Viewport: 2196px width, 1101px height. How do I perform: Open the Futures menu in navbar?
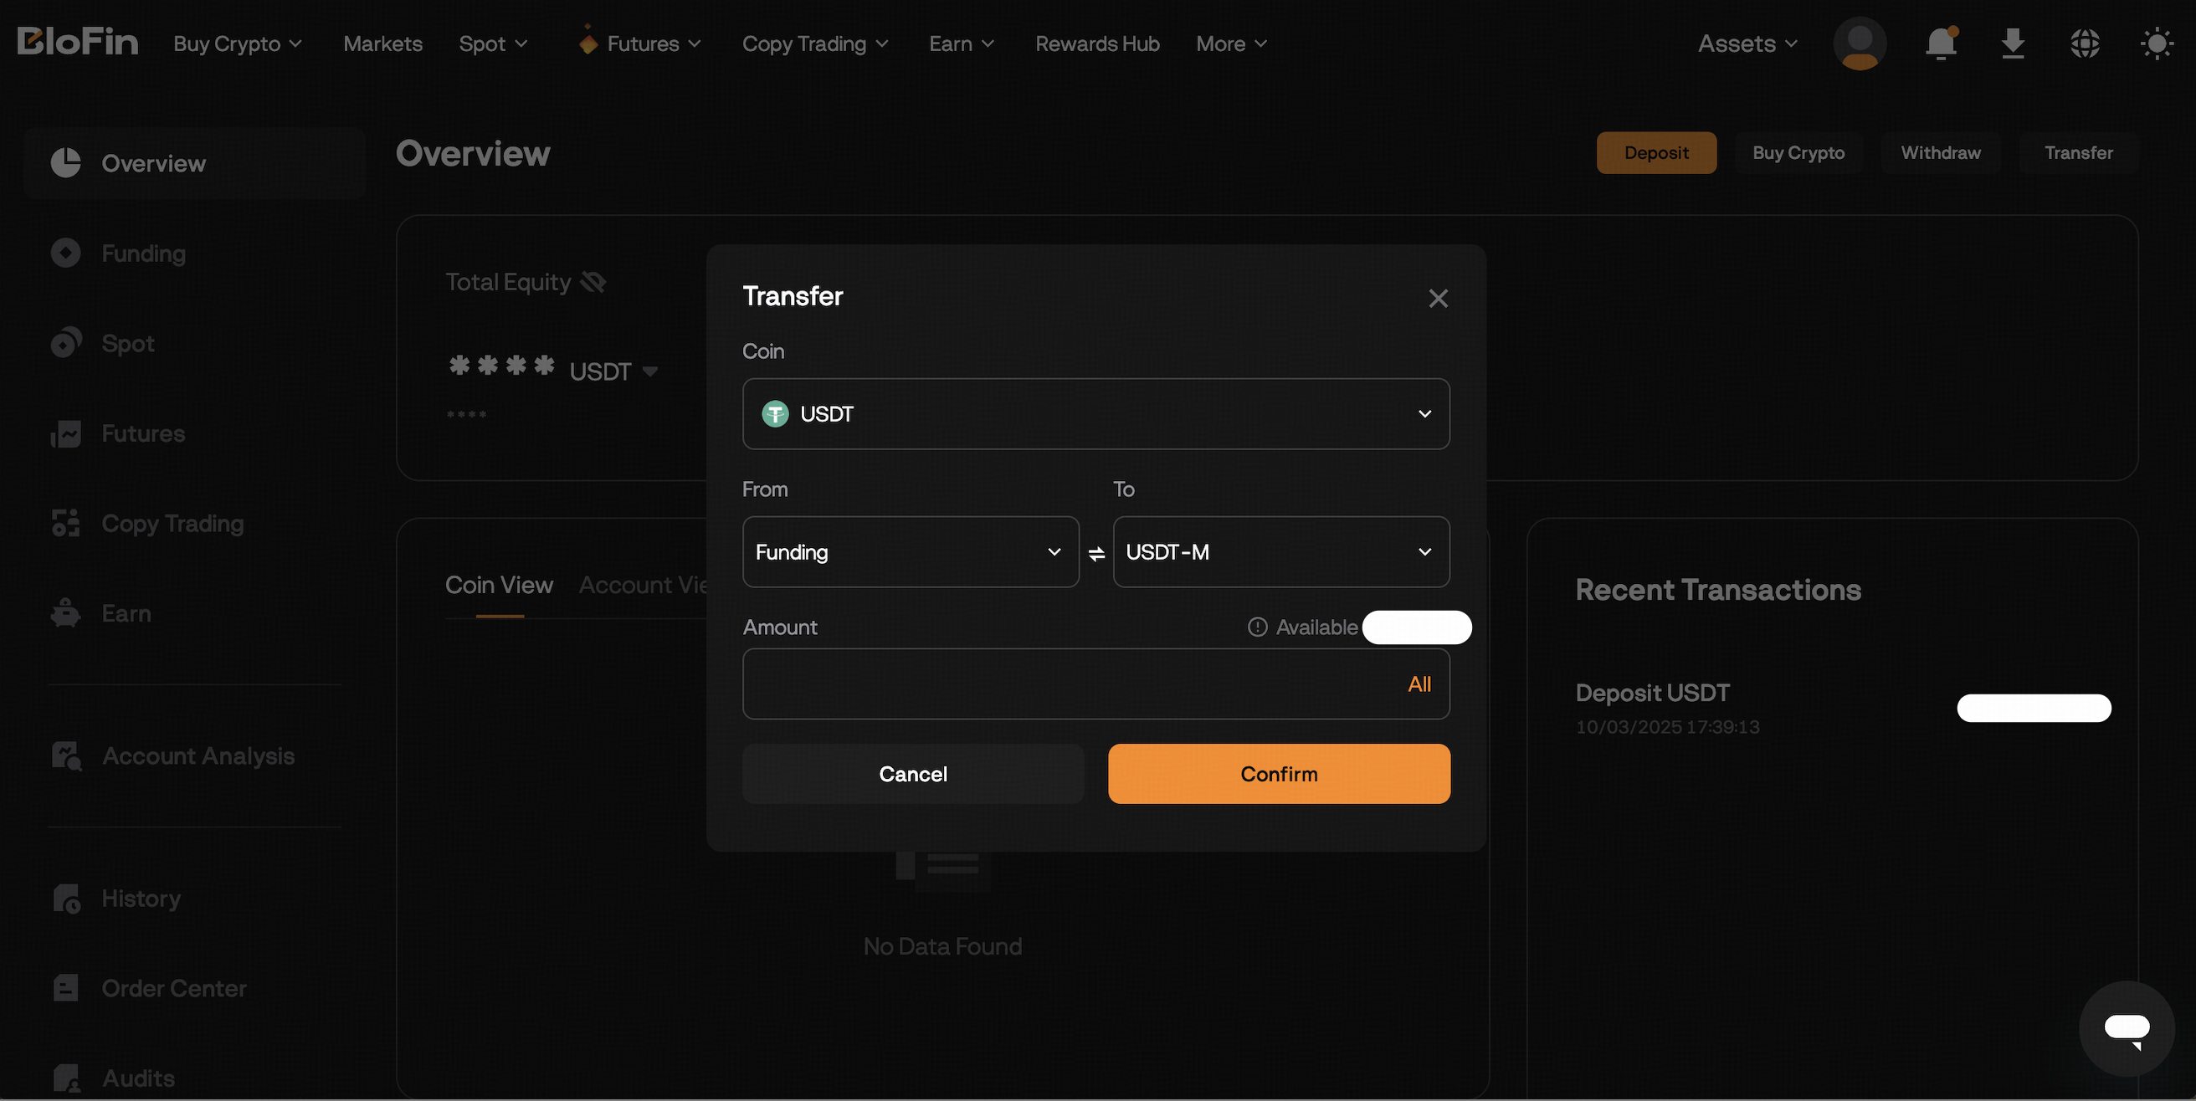click(x=640, y=44)
